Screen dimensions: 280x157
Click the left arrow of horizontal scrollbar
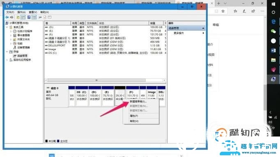tap(46, 80)
